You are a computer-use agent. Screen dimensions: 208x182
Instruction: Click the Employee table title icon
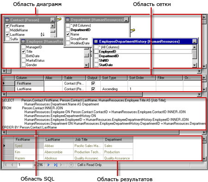pyautogui.click(x=23, y=41)
